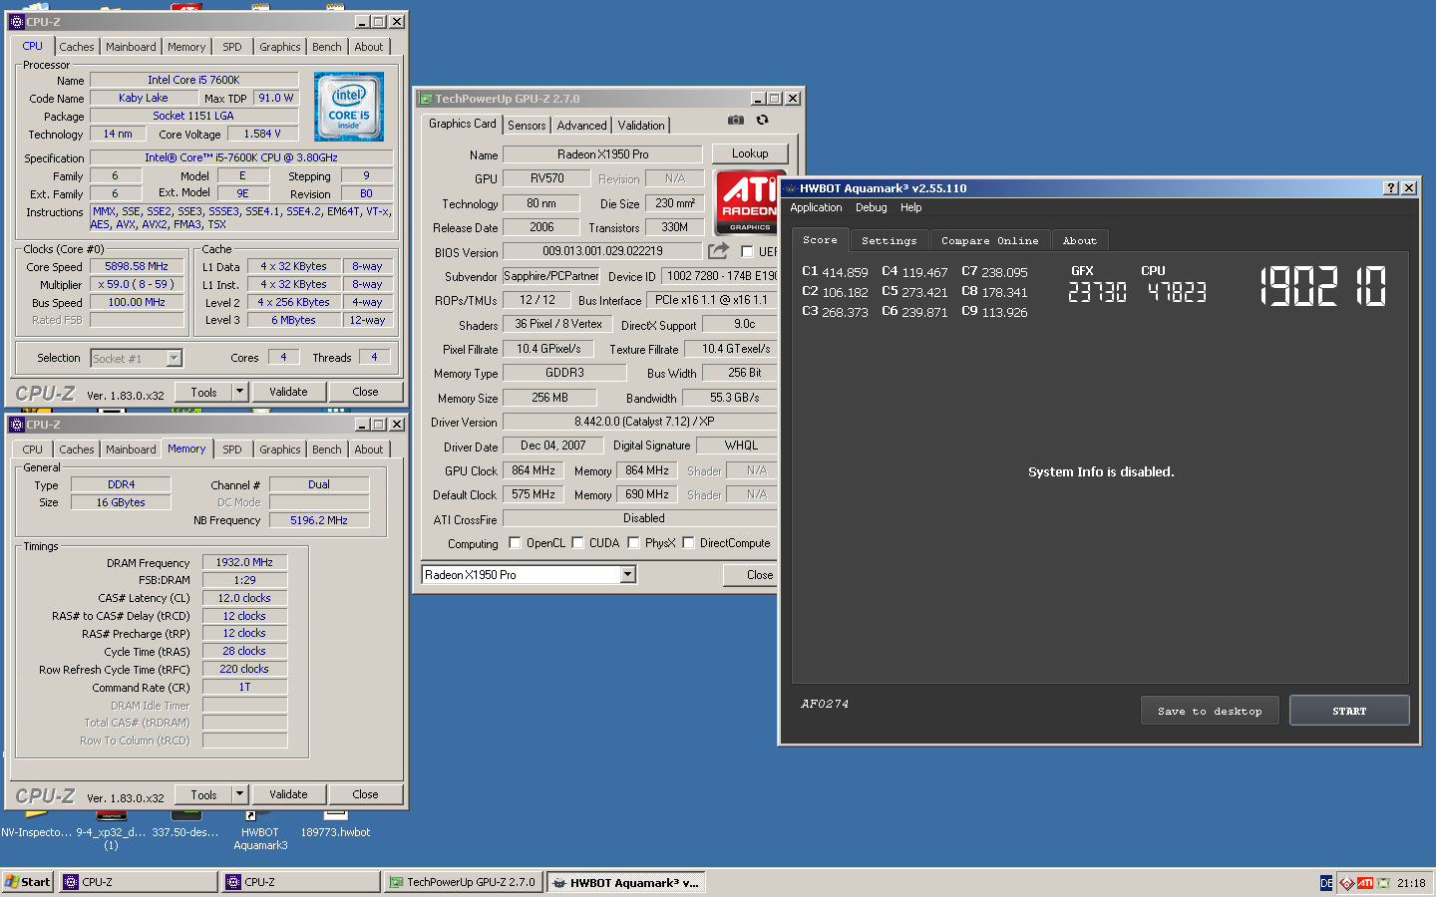Click the Intel Core i5 inside logo

pos(349,107)
